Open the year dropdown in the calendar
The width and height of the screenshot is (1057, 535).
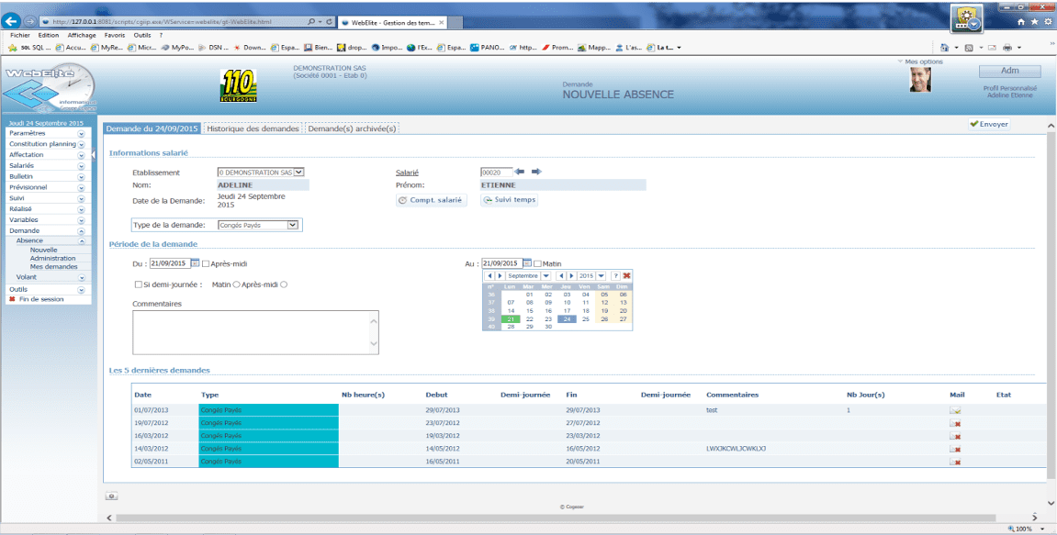click(x=601, y=275)
